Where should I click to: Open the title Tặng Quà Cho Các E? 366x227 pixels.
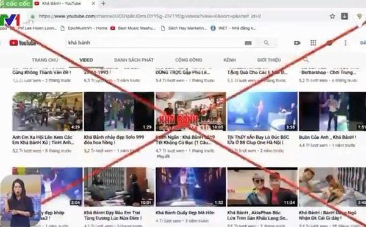257,72
